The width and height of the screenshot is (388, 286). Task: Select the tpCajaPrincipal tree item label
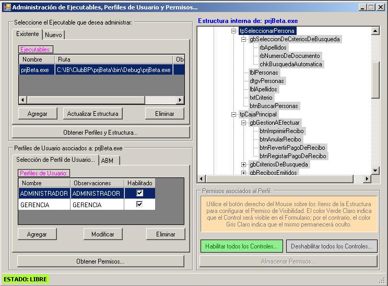pyautogui.click(x=258, y=114)
